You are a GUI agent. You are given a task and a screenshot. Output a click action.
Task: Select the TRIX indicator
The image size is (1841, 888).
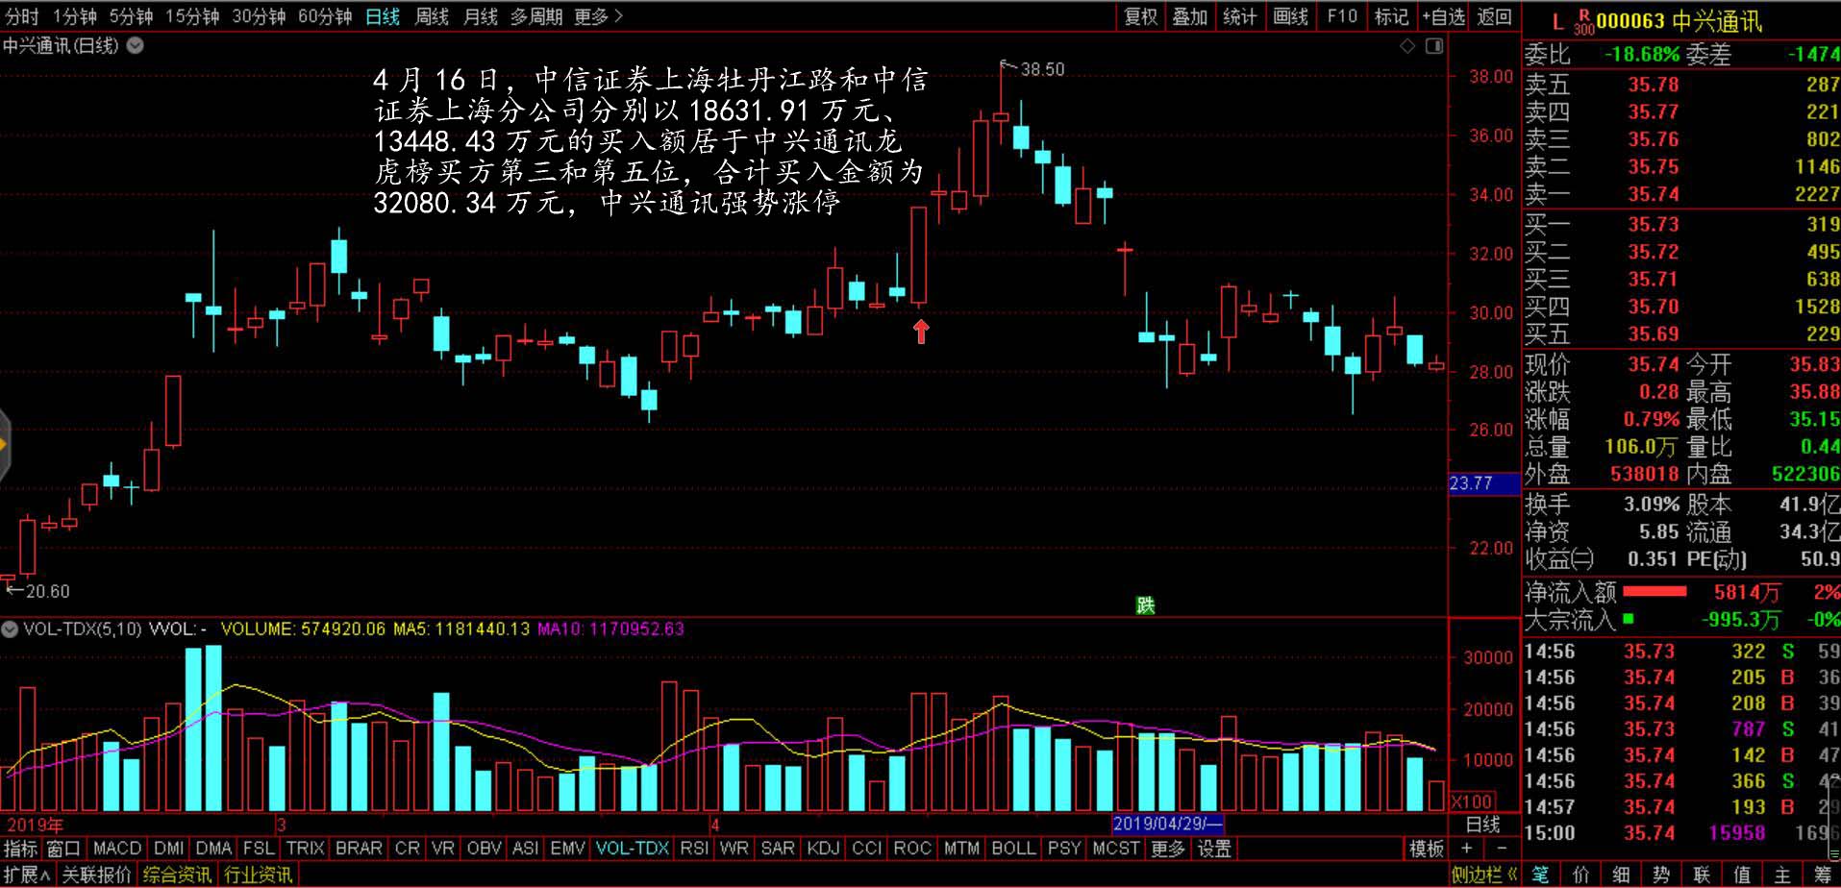305,849
